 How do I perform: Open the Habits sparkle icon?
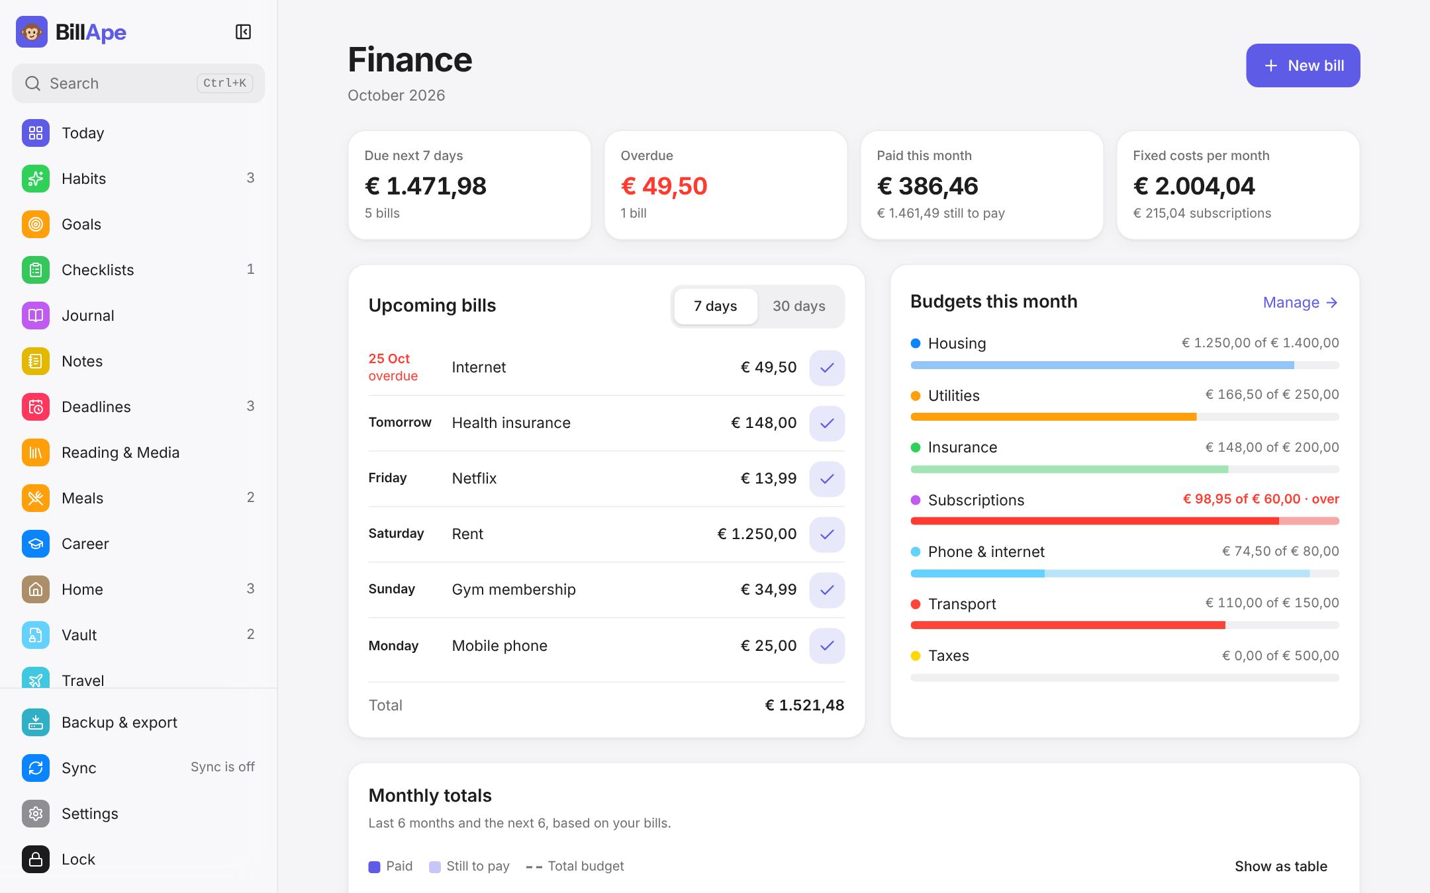click(36, 179)
